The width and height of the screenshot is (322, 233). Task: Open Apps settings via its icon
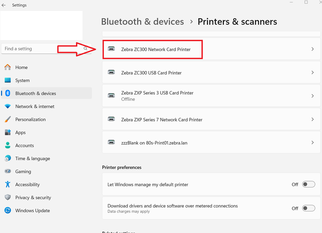click(7, 132)
